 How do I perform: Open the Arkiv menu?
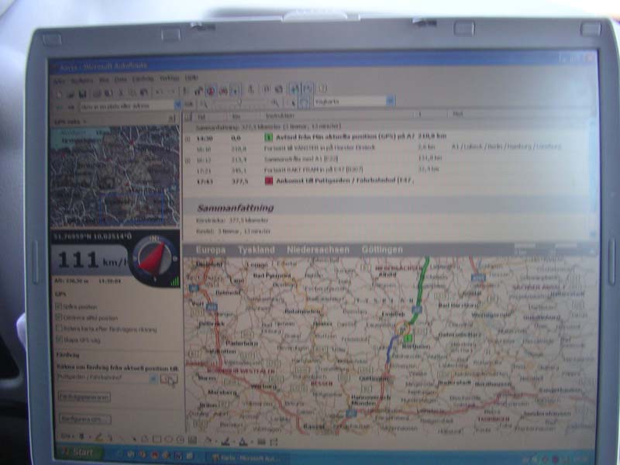[60, 81]
